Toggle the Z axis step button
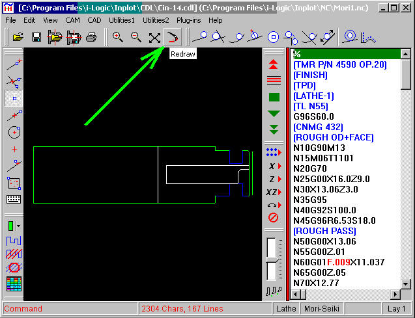Image resolution: width=415 pixels, height=318 pixels. [x=274, y=179]
